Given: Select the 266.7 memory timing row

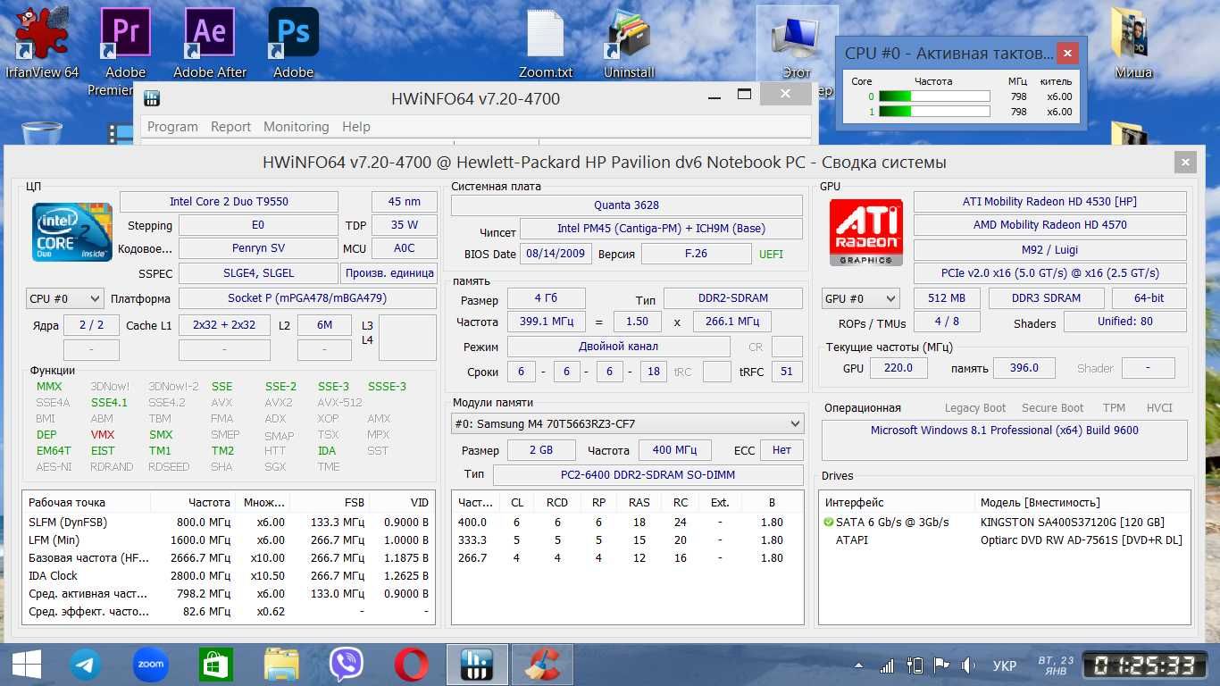Looking at the screenshot, I should click(x=627, y=557).
